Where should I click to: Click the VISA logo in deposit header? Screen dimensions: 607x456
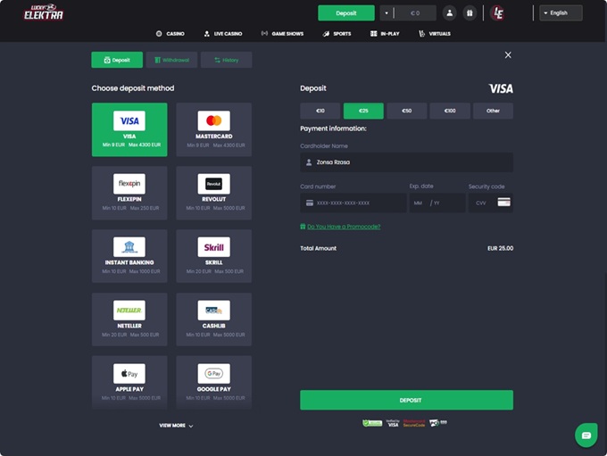501,88
